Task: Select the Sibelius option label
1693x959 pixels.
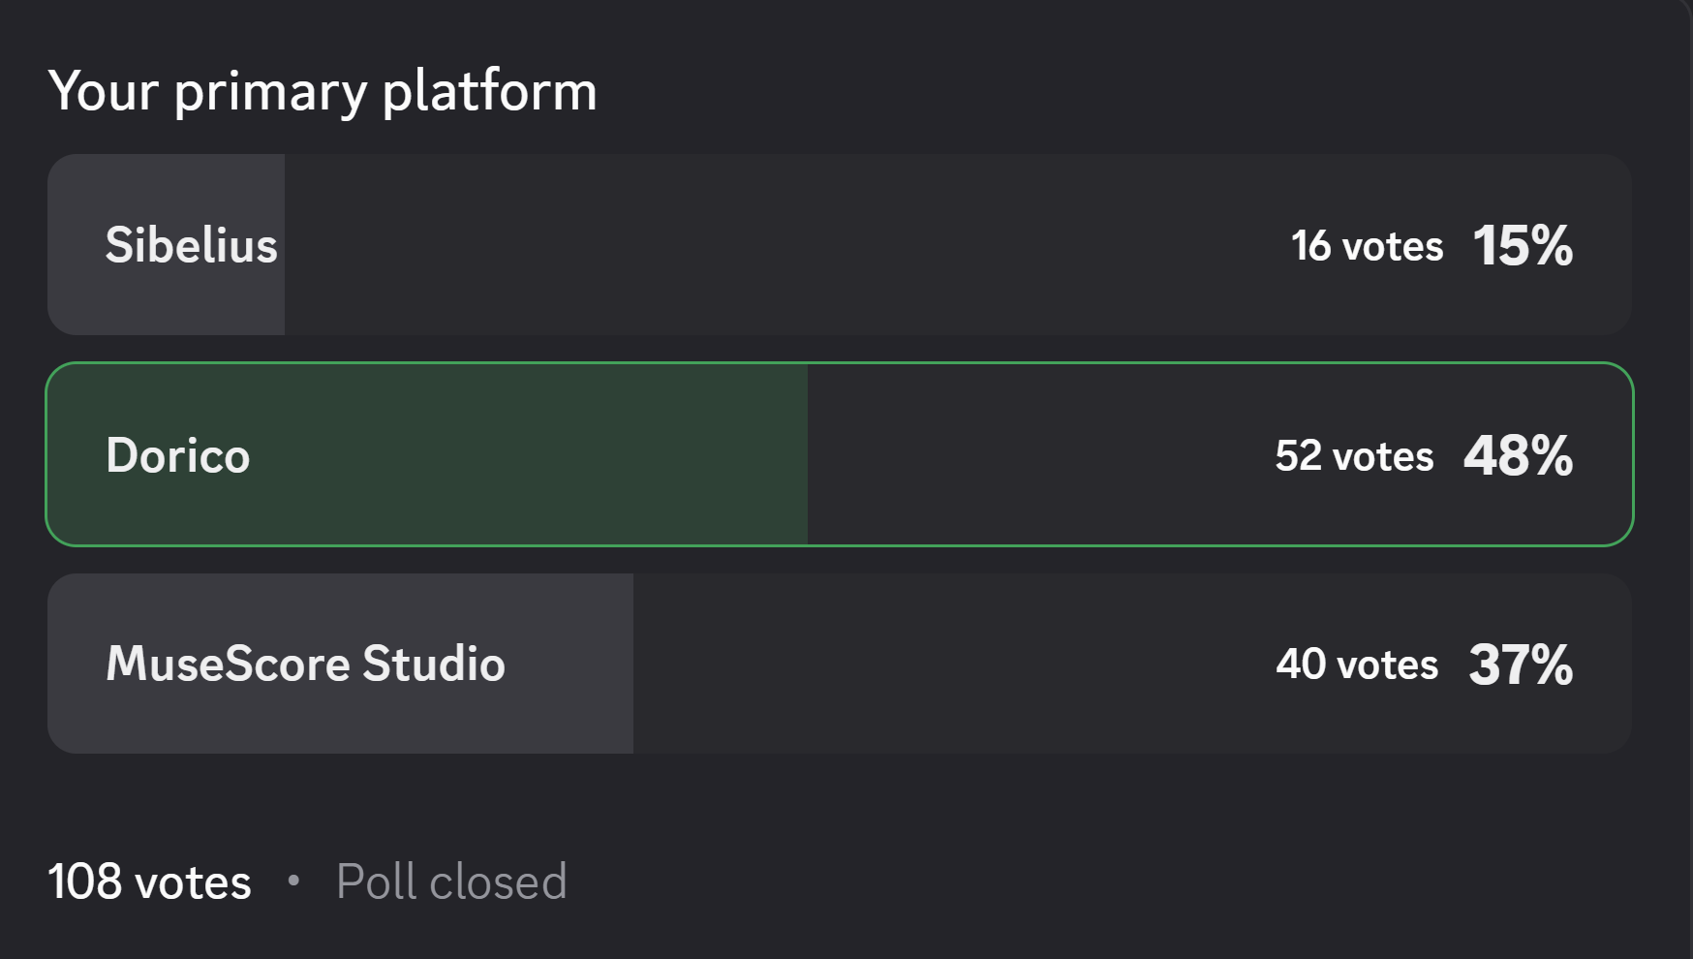Action: pyautogui.click(x=191, y=245)
